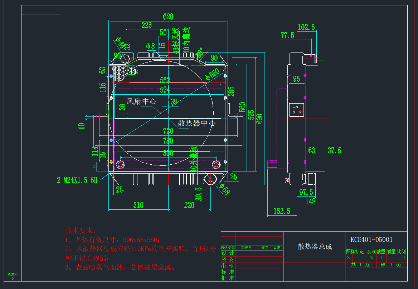Click the 设计 row in title block
Screen dimensions: 418x289
click(x=228, y=253)
